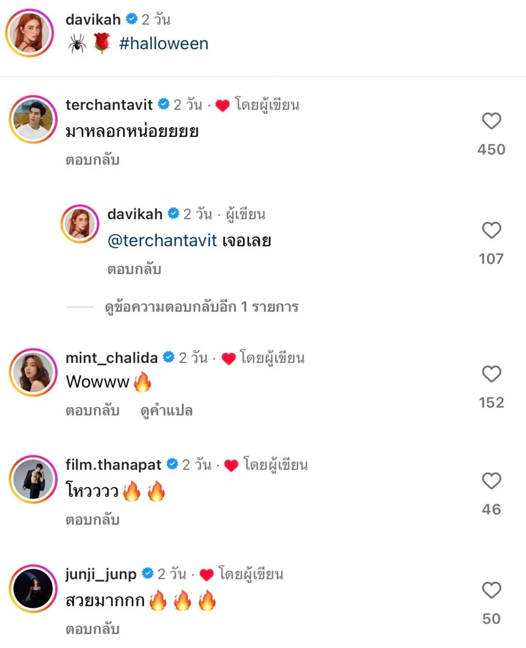
Task: Reply to junji_junp's comment
Action: [92, 629]
